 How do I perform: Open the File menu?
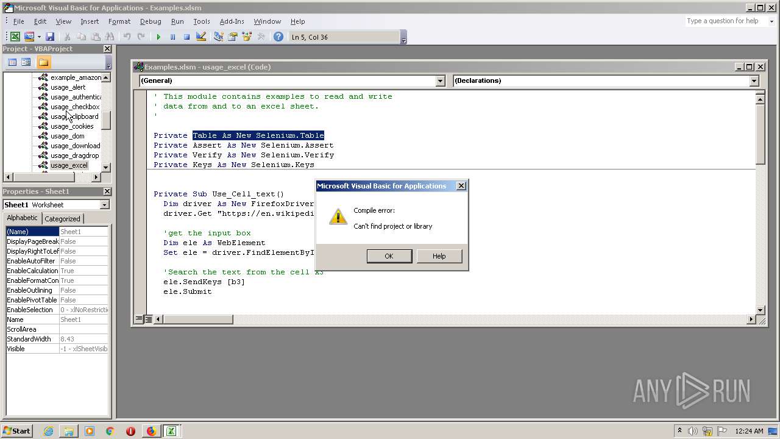point(19,21)
